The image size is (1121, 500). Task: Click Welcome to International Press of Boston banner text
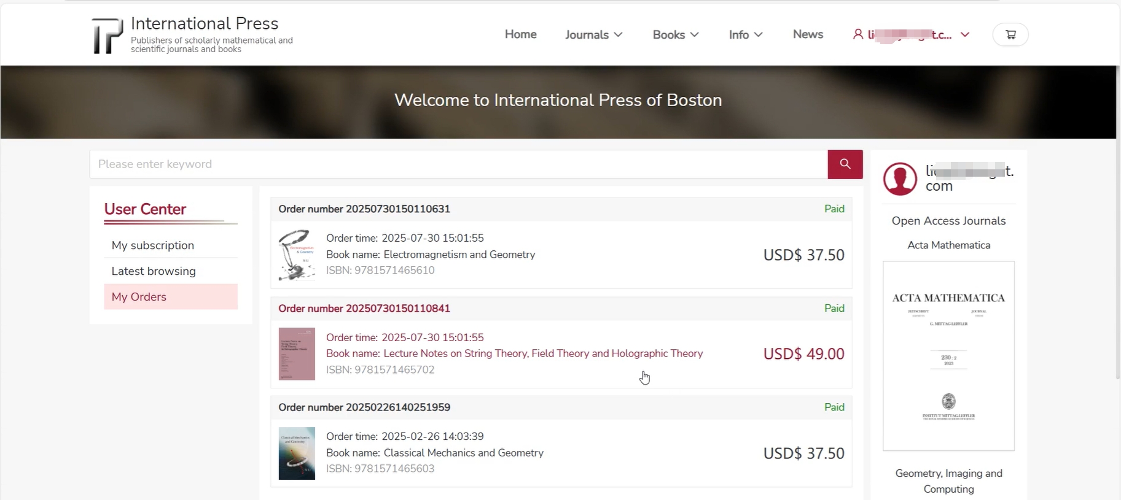[558, 100]
